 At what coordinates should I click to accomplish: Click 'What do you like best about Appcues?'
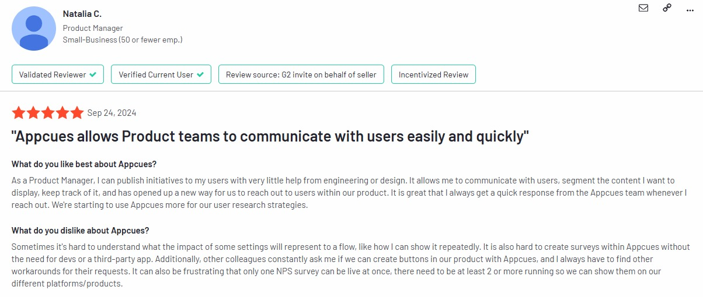[x=84, y=164]
